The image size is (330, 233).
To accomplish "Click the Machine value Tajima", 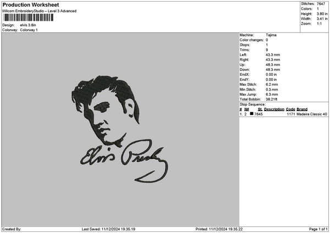I will point(271,35).
